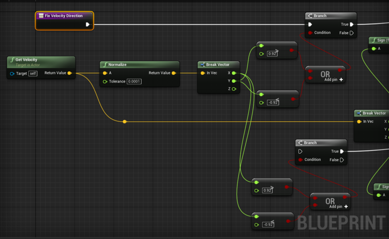The image size is (389, 239).
Task: Click the second input pin of the upper OR node
Action: (x=310, y=78)
